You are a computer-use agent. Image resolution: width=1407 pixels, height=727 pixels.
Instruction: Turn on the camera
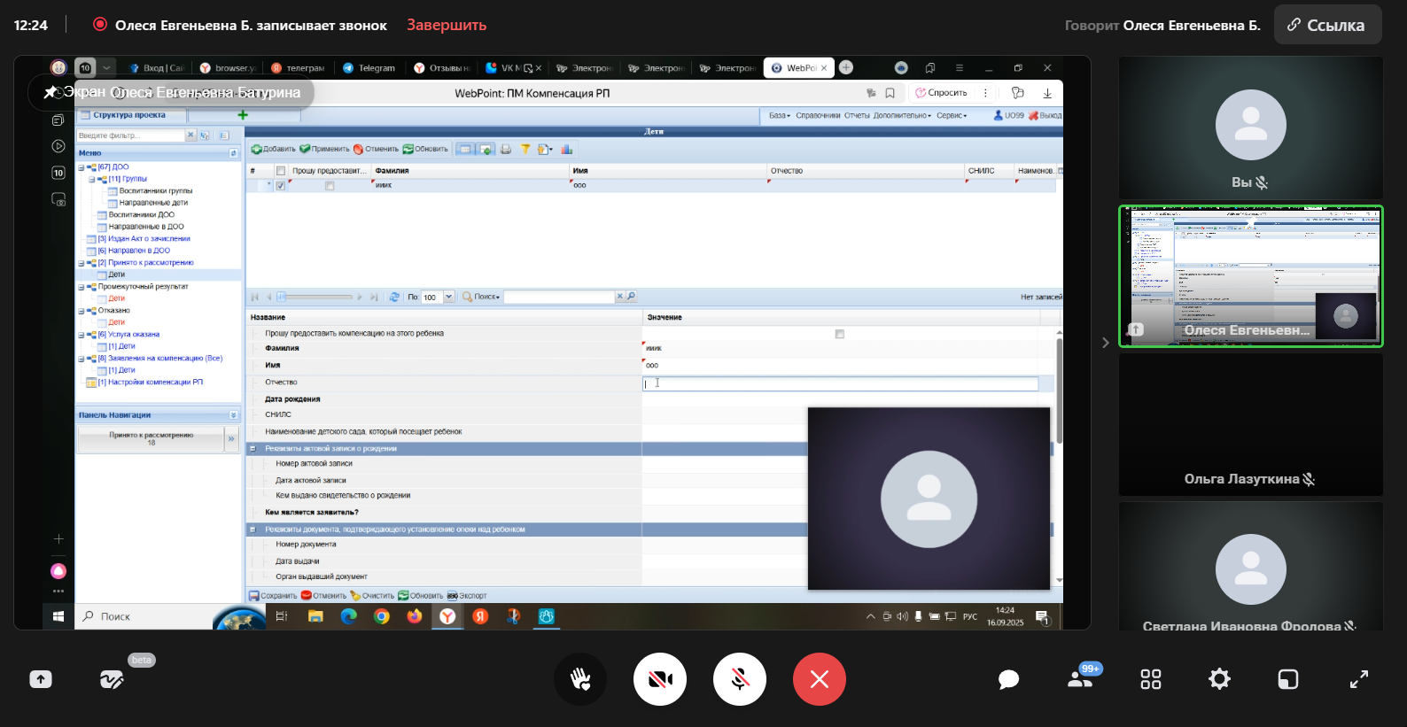click(660, 679)
